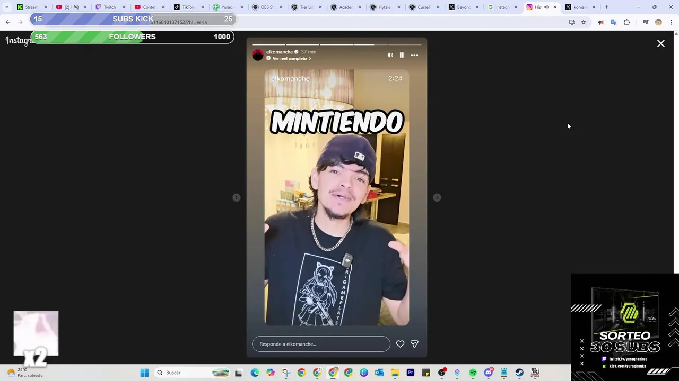Open the Task View icon in the taskbar
This screenshot has height=381, width=679.
tap(239, 373)
